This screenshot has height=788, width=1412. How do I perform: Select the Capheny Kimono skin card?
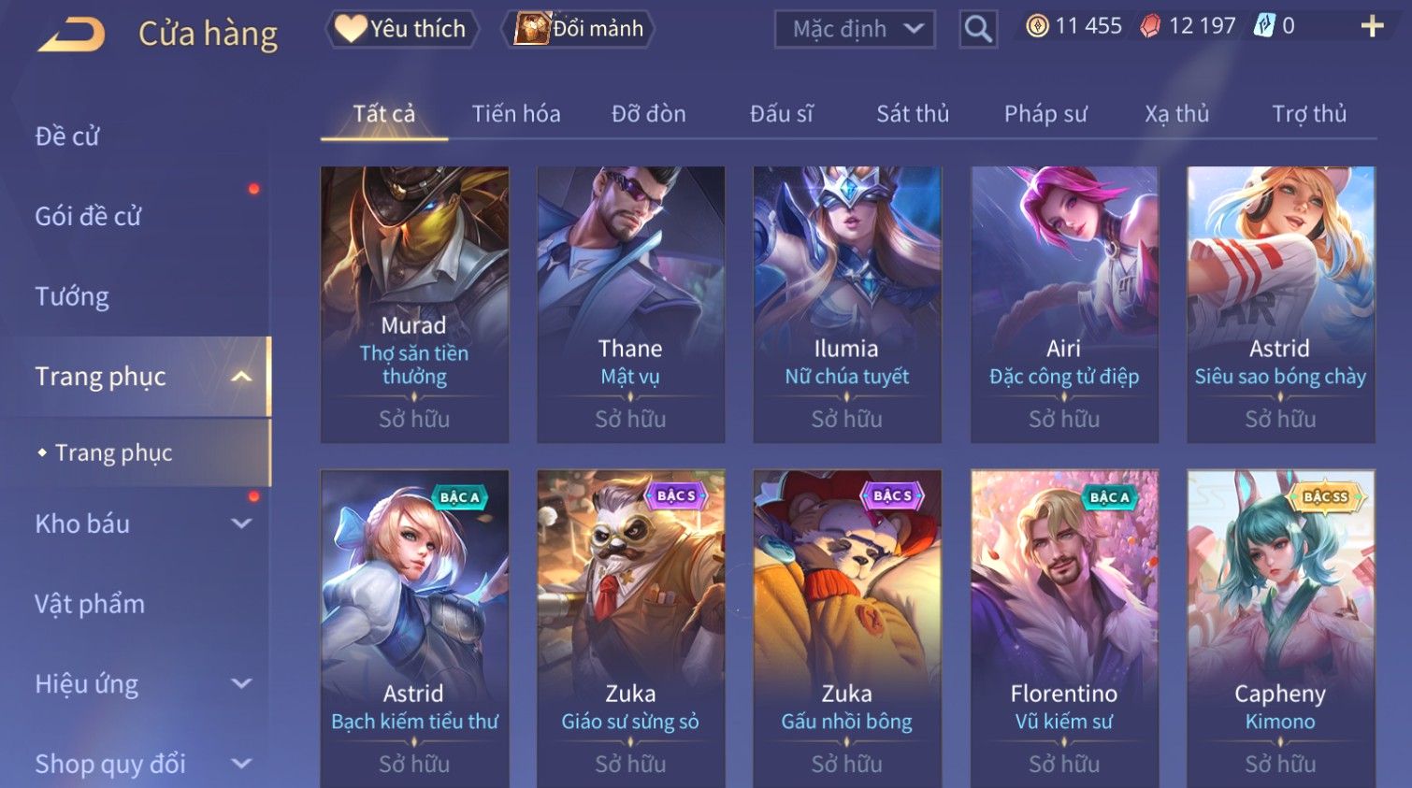tap(1280, 628)
